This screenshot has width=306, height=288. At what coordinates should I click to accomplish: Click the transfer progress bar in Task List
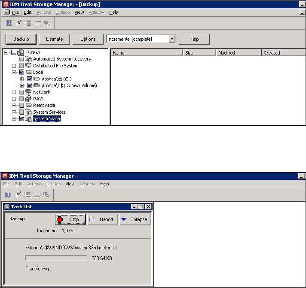point(56,258)
